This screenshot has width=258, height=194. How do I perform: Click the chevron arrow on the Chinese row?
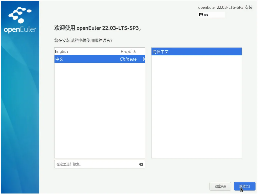pyautogui.click(x=144, y=59)
